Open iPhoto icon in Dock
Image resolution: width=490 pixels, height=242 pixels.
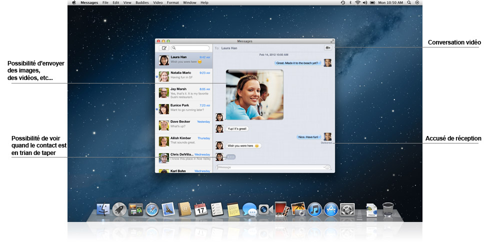point(298,209)
